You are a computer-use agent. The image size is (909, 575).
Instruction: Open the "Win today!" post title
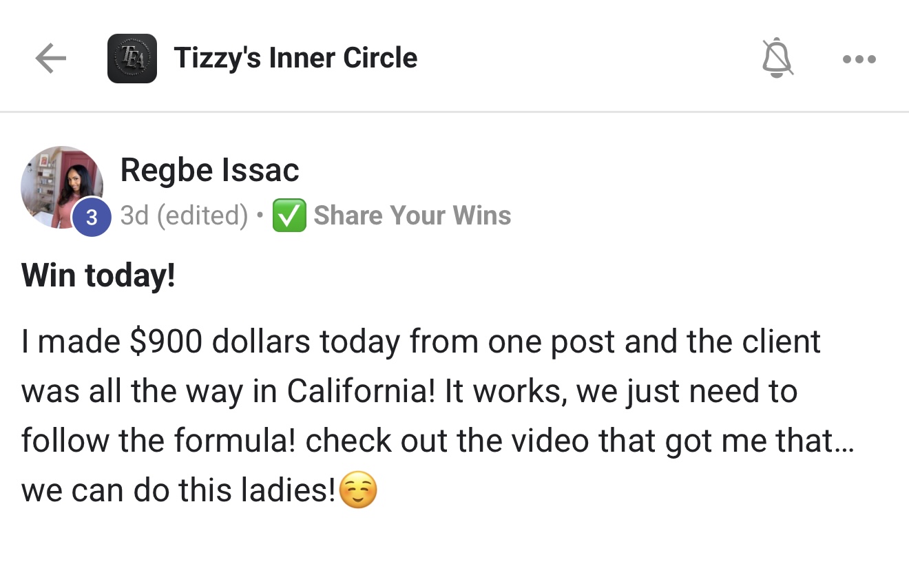click(x=98, y=275)
